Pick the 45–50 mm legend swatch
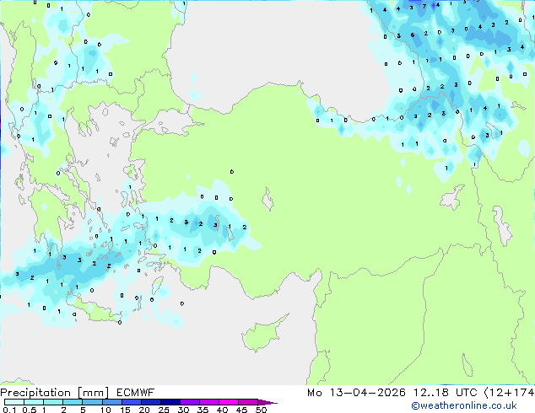Screen dimensions: 535x413 click(248, 402)
